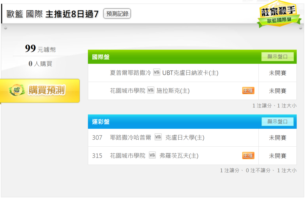
Task: Click VS icon in 夏普爾耶路撒冷 match
Action: pos(157,72)
